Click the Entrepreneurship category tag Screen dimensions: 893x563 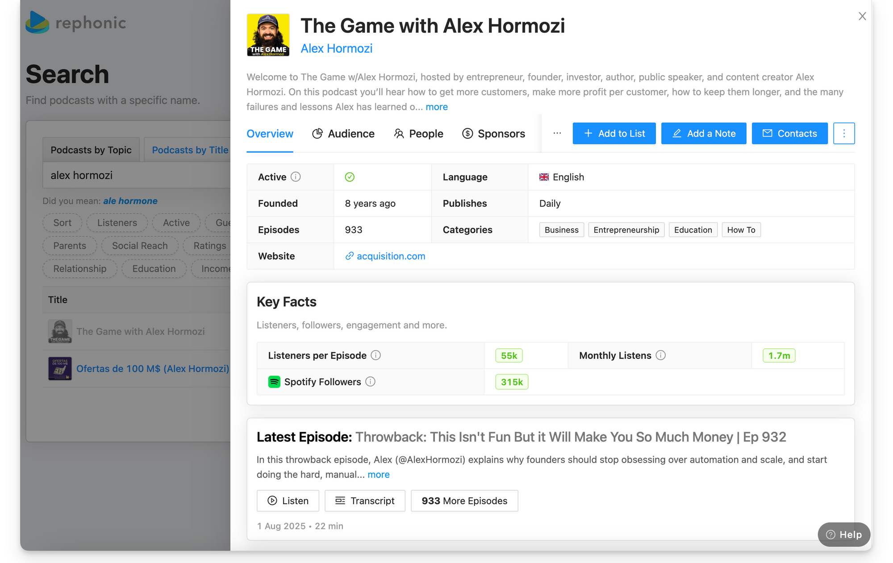coord(626,230)
